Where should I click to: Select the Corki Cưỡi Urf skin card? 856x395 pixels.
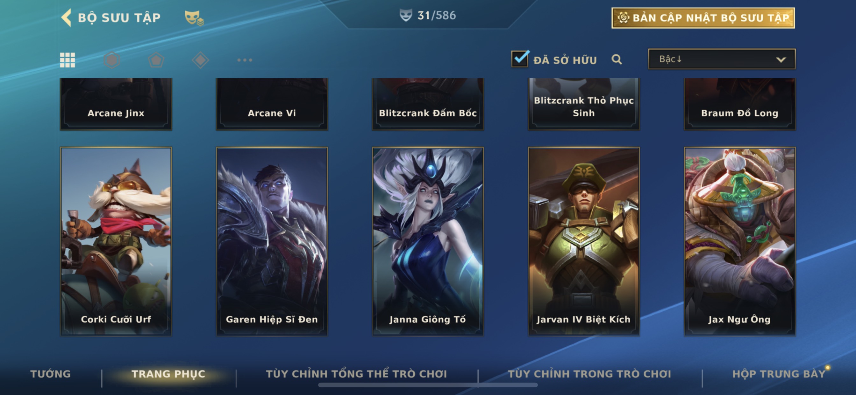116,241
